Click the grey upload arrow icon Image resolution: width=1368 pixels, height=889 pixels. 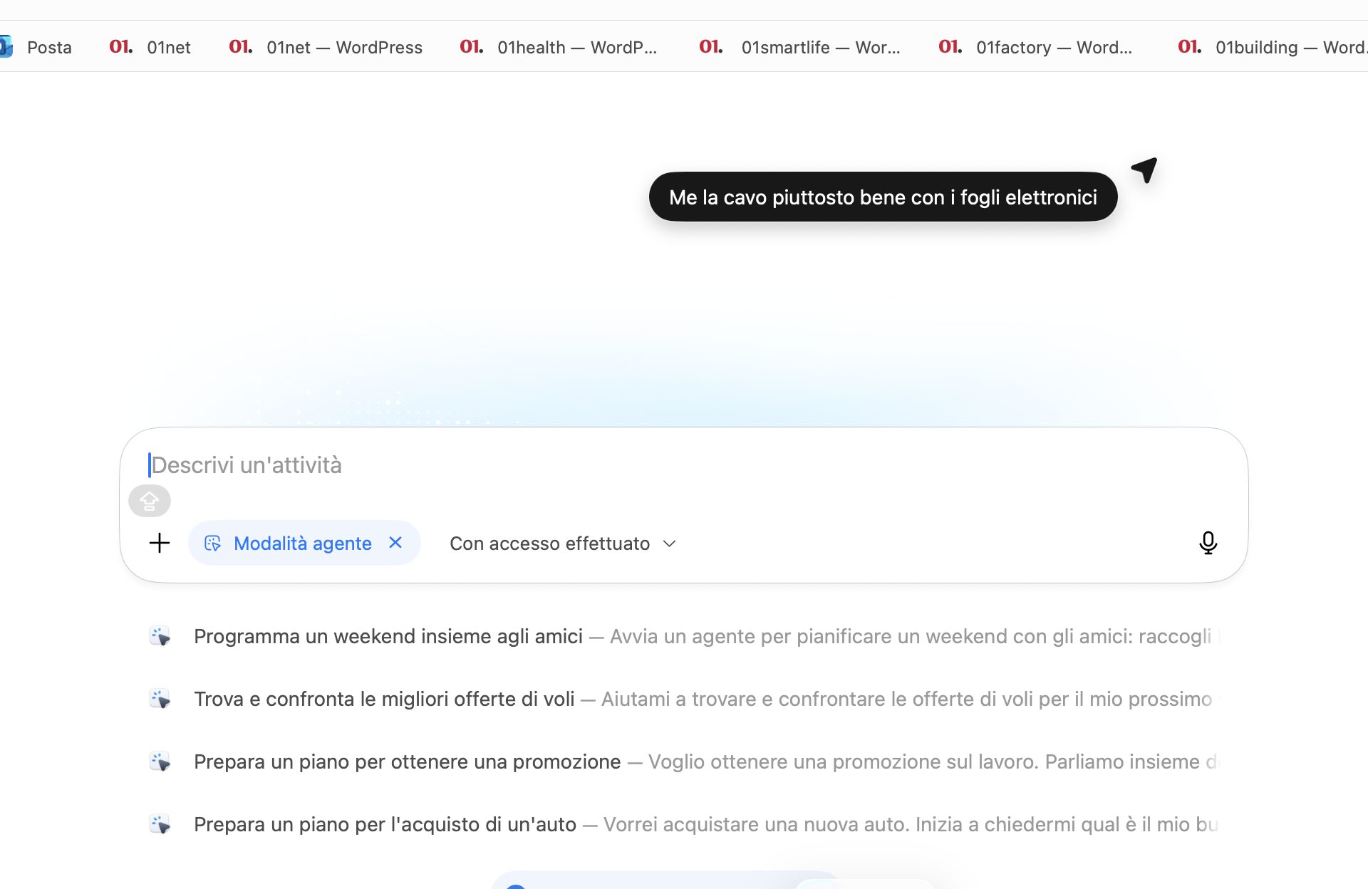tap(150, 501)
